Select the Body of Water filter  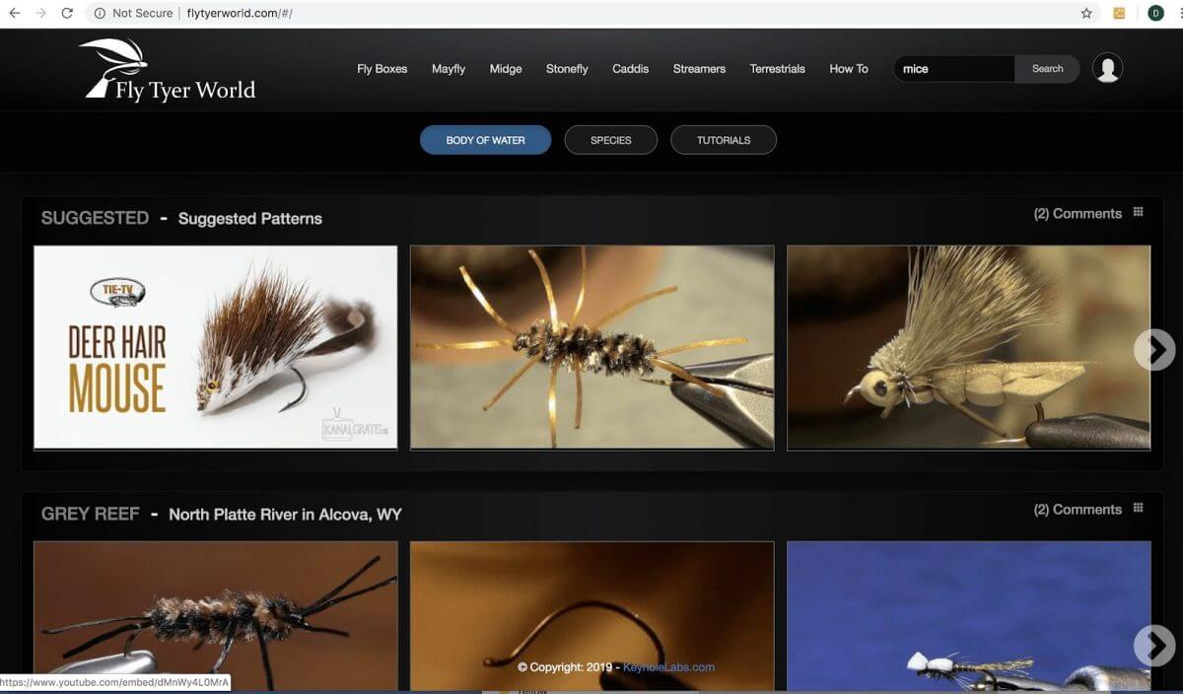point(485,140)
